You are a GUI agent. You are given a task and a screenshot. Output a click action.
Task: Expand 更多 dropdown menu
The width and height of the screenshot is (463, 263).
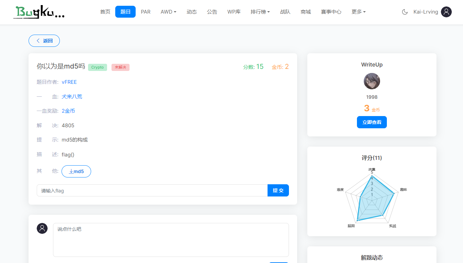click(x=359, y=12)
